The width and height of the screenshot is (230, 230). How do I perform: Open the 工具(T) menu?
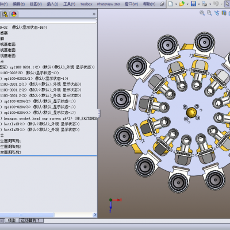70,4
